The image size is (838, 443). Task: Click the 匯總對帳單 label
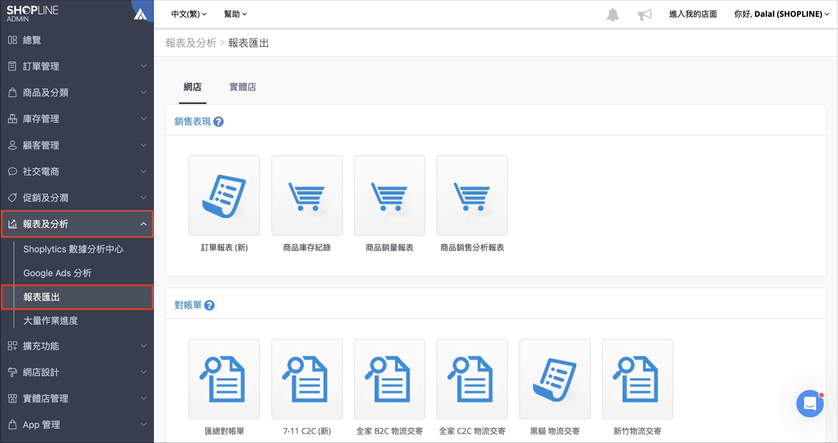pos(224,431)
